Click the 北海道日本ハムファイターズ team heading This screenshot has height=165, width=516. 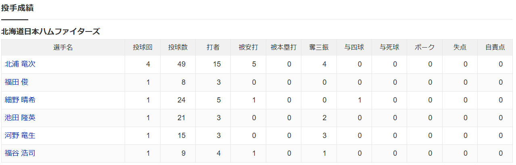pos(50,31)
